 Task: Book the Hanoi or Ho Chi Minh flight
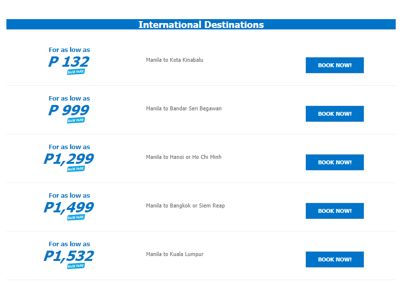[334, 162]
